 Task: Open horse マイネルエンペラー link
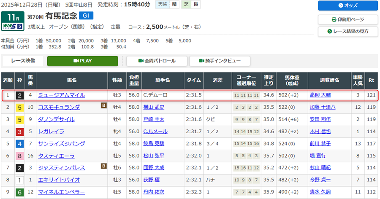coord(62,192)
